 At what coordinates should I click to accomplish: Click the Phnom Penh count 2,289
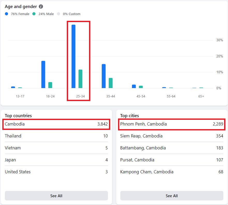(x=218, y=124)
